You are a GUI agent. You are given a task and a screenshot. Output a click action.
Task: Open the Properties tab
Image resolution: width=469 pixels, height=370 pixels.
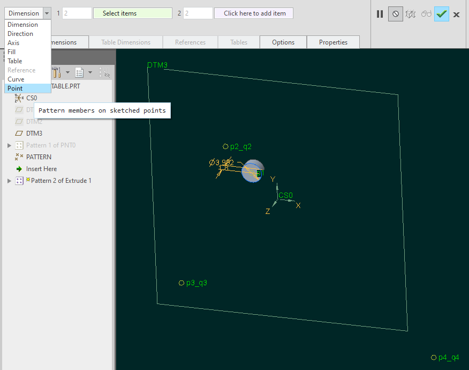click(x=333, y=41)
